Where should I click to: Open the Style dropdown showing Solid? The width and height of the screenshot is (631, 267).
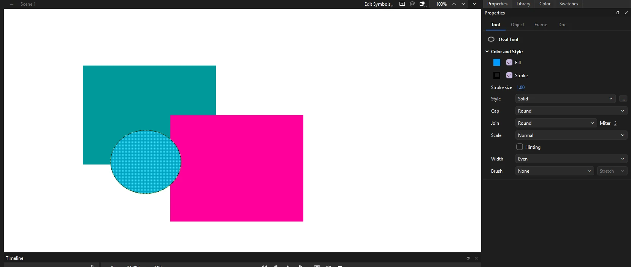tap(565, 99)
